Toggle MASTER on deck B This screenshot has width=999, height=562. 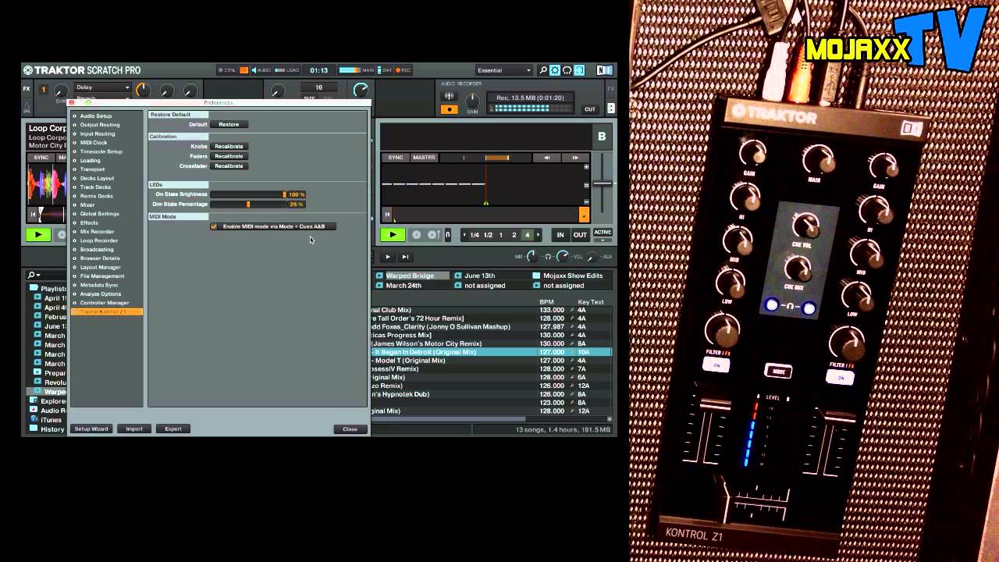click(x=424, y=158)
